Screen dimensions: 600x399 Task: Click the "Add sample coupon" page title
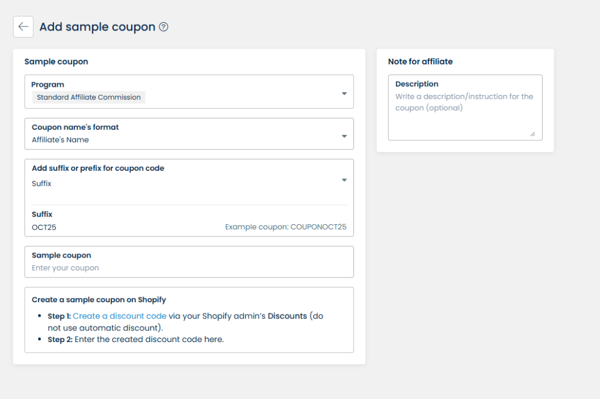pos(97,27)
